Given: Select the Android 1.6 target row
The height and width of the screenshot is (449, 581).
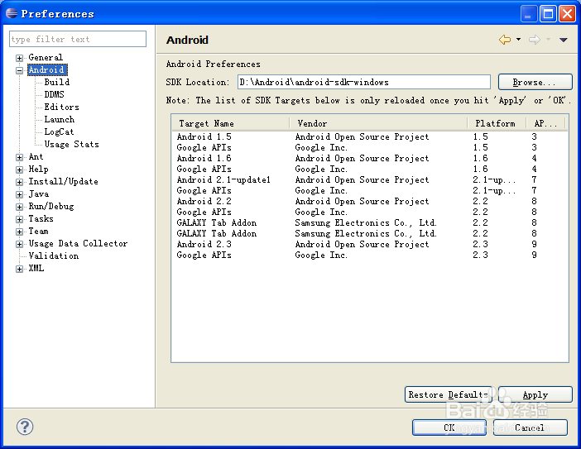Looking at the screenshot, I should 369,158.
